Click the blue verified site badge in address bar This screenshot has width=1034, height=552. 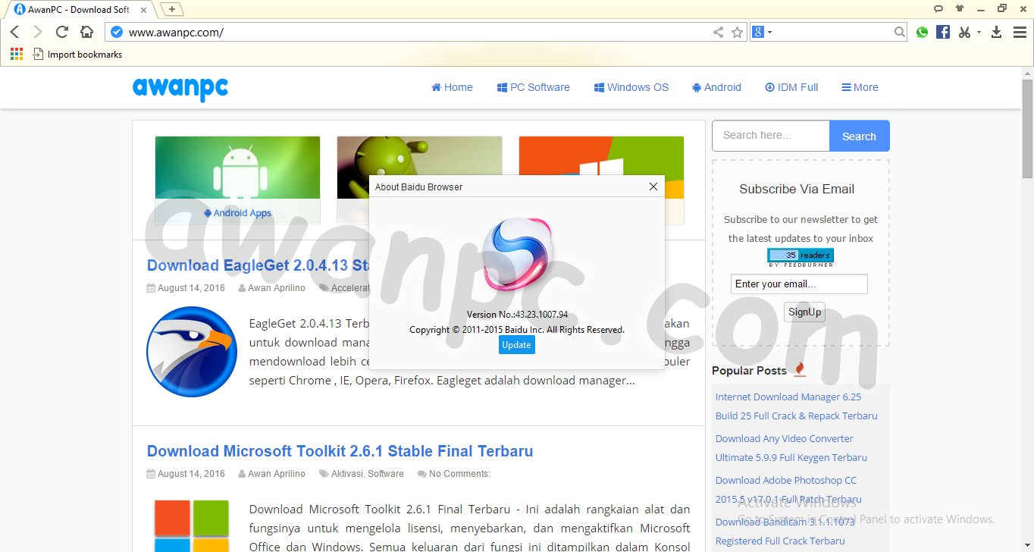[x=116, y=32]
